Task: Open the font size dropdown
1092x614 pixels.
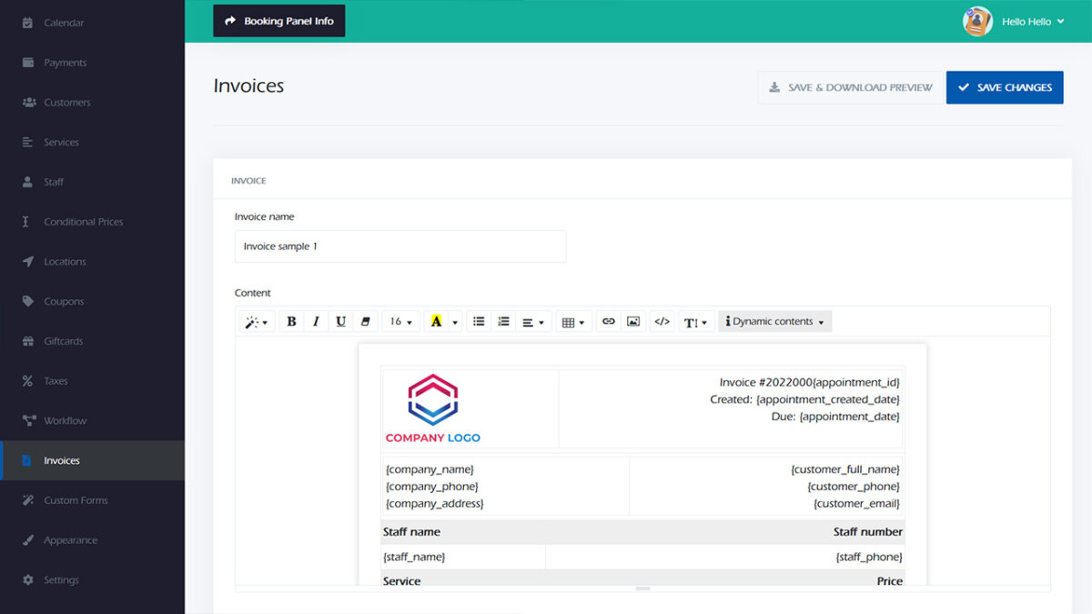Action: [x=400, y=321]
